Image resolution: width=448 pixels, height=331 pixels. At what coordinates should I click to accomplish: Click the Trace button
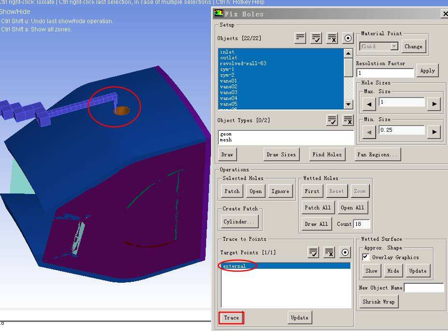(x=231, y=317)
